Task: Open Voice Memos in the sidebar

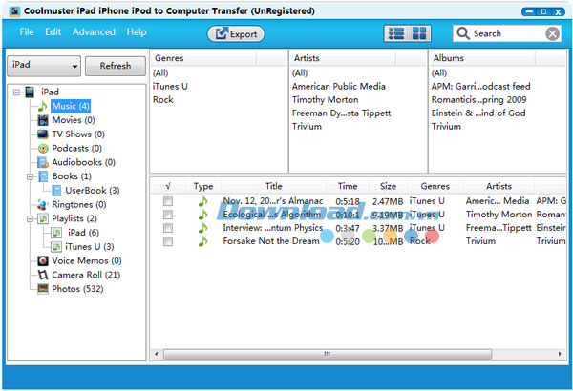Action: (78, 260)
